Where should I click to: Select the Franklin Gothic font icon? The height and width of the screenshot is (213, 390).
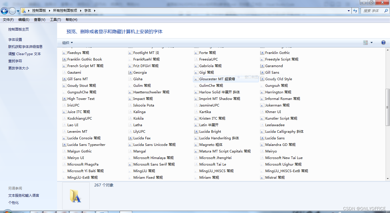[262, 53]
